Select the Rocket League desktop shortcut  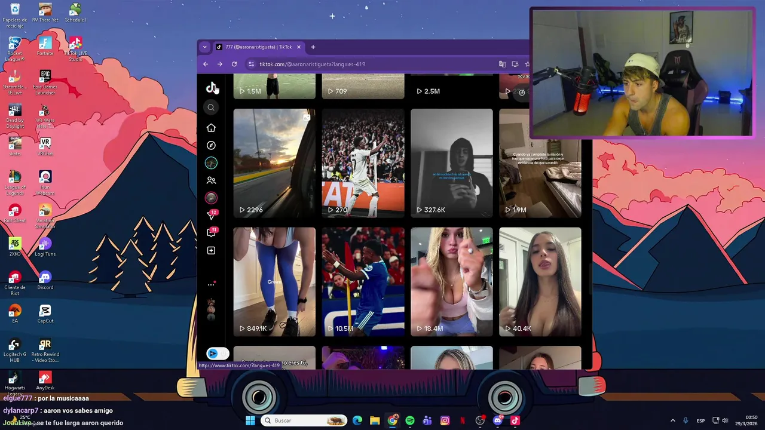15,49
